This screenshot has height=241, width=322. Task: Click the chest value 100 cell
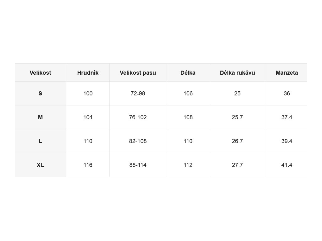[88, 94]
